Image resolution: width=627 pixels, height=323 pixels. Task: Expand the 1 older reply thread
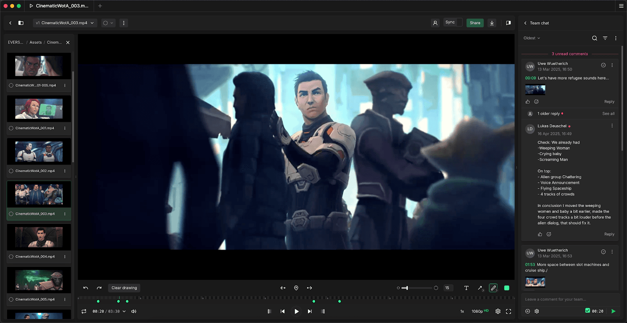point(549,114)
